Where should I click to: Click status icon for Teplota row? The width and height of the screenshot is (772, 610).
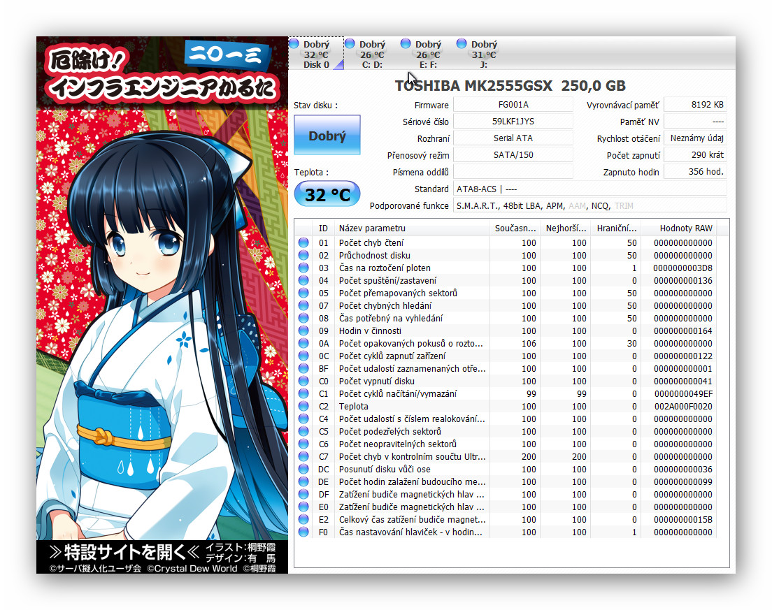pos(303,407)
